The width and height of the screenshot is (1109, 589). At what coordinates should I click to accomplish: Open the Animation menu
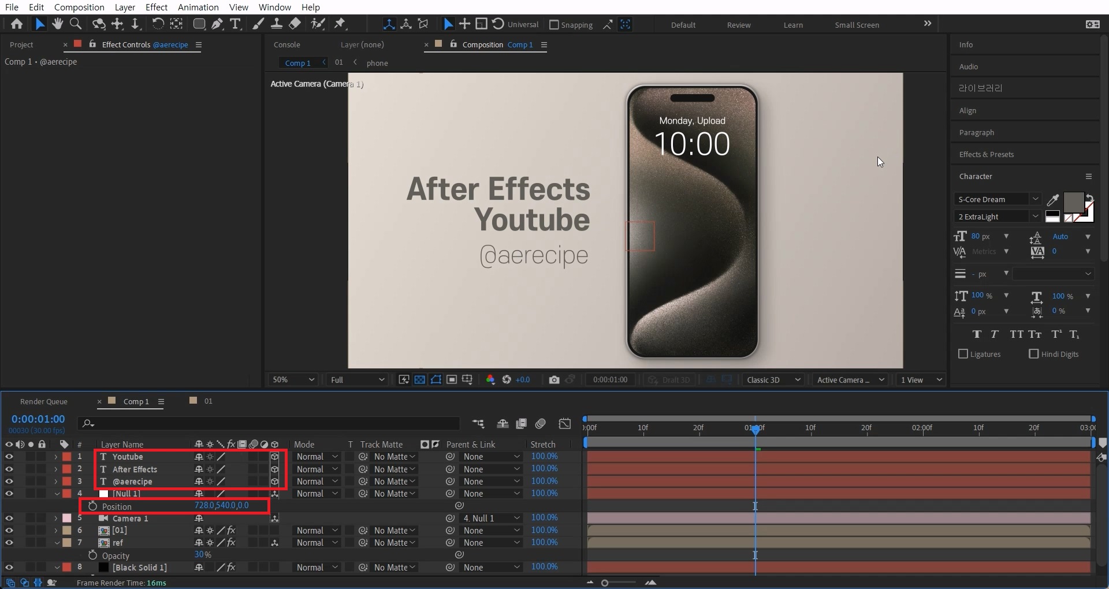198,7
